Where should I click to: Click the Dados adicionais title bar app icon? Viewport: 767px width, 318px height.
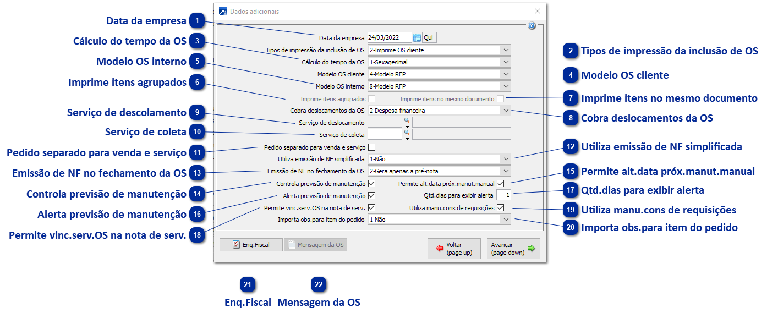pos(223,11)
